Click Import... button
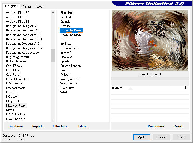Image resolution: width=193 pixels, height=143 pixels. tap(38, 126)
